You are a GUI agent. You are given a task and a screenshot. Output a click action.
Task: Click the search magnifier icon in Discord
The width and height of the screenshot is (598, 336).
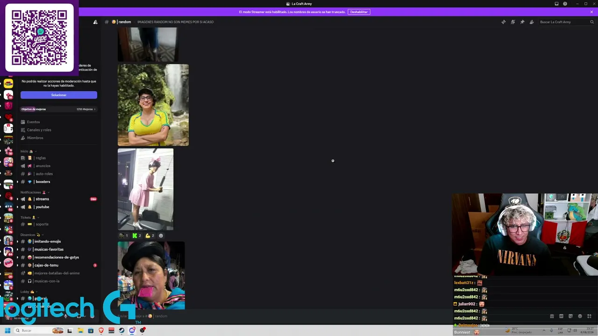pyautogui.click(x=592, y=22)
